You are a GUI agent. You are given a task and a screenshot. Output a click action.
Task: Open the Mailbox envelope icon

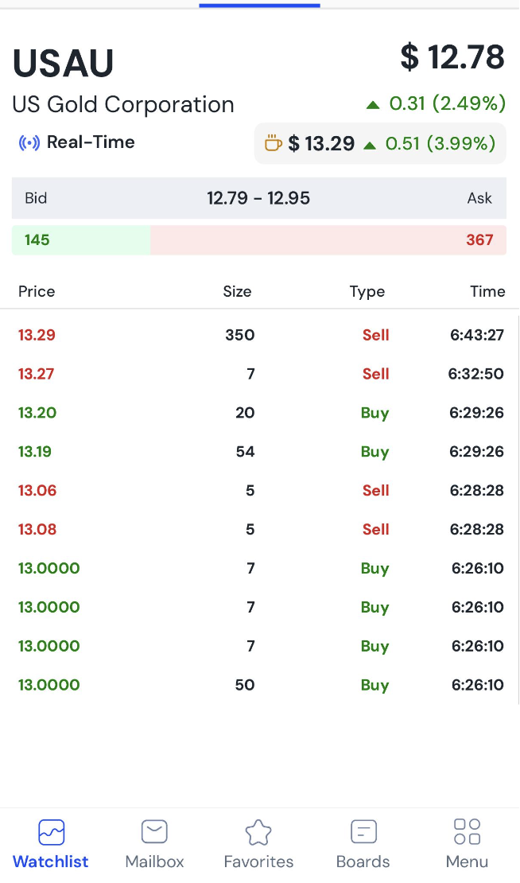tap(154, 831)
